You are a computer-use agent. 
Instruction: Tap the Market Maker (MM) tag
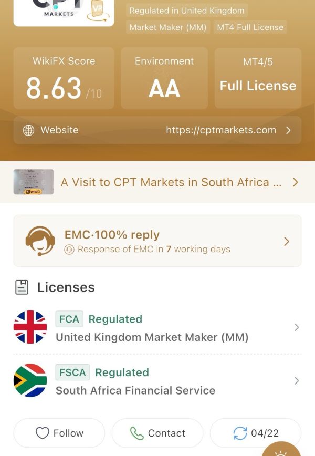tap(168, 27)
